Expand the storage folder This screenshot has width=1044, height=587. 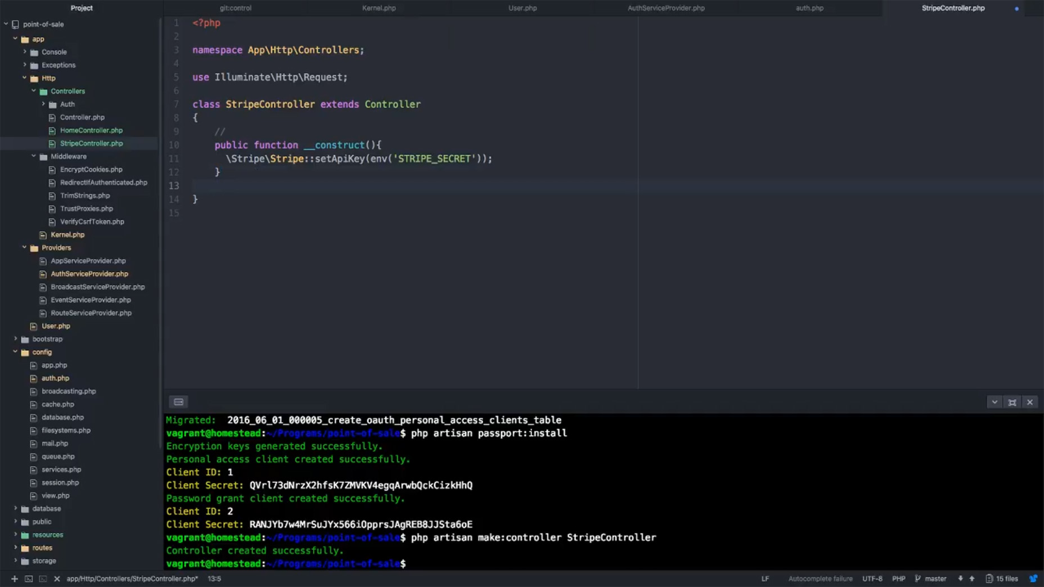point(15,561)
